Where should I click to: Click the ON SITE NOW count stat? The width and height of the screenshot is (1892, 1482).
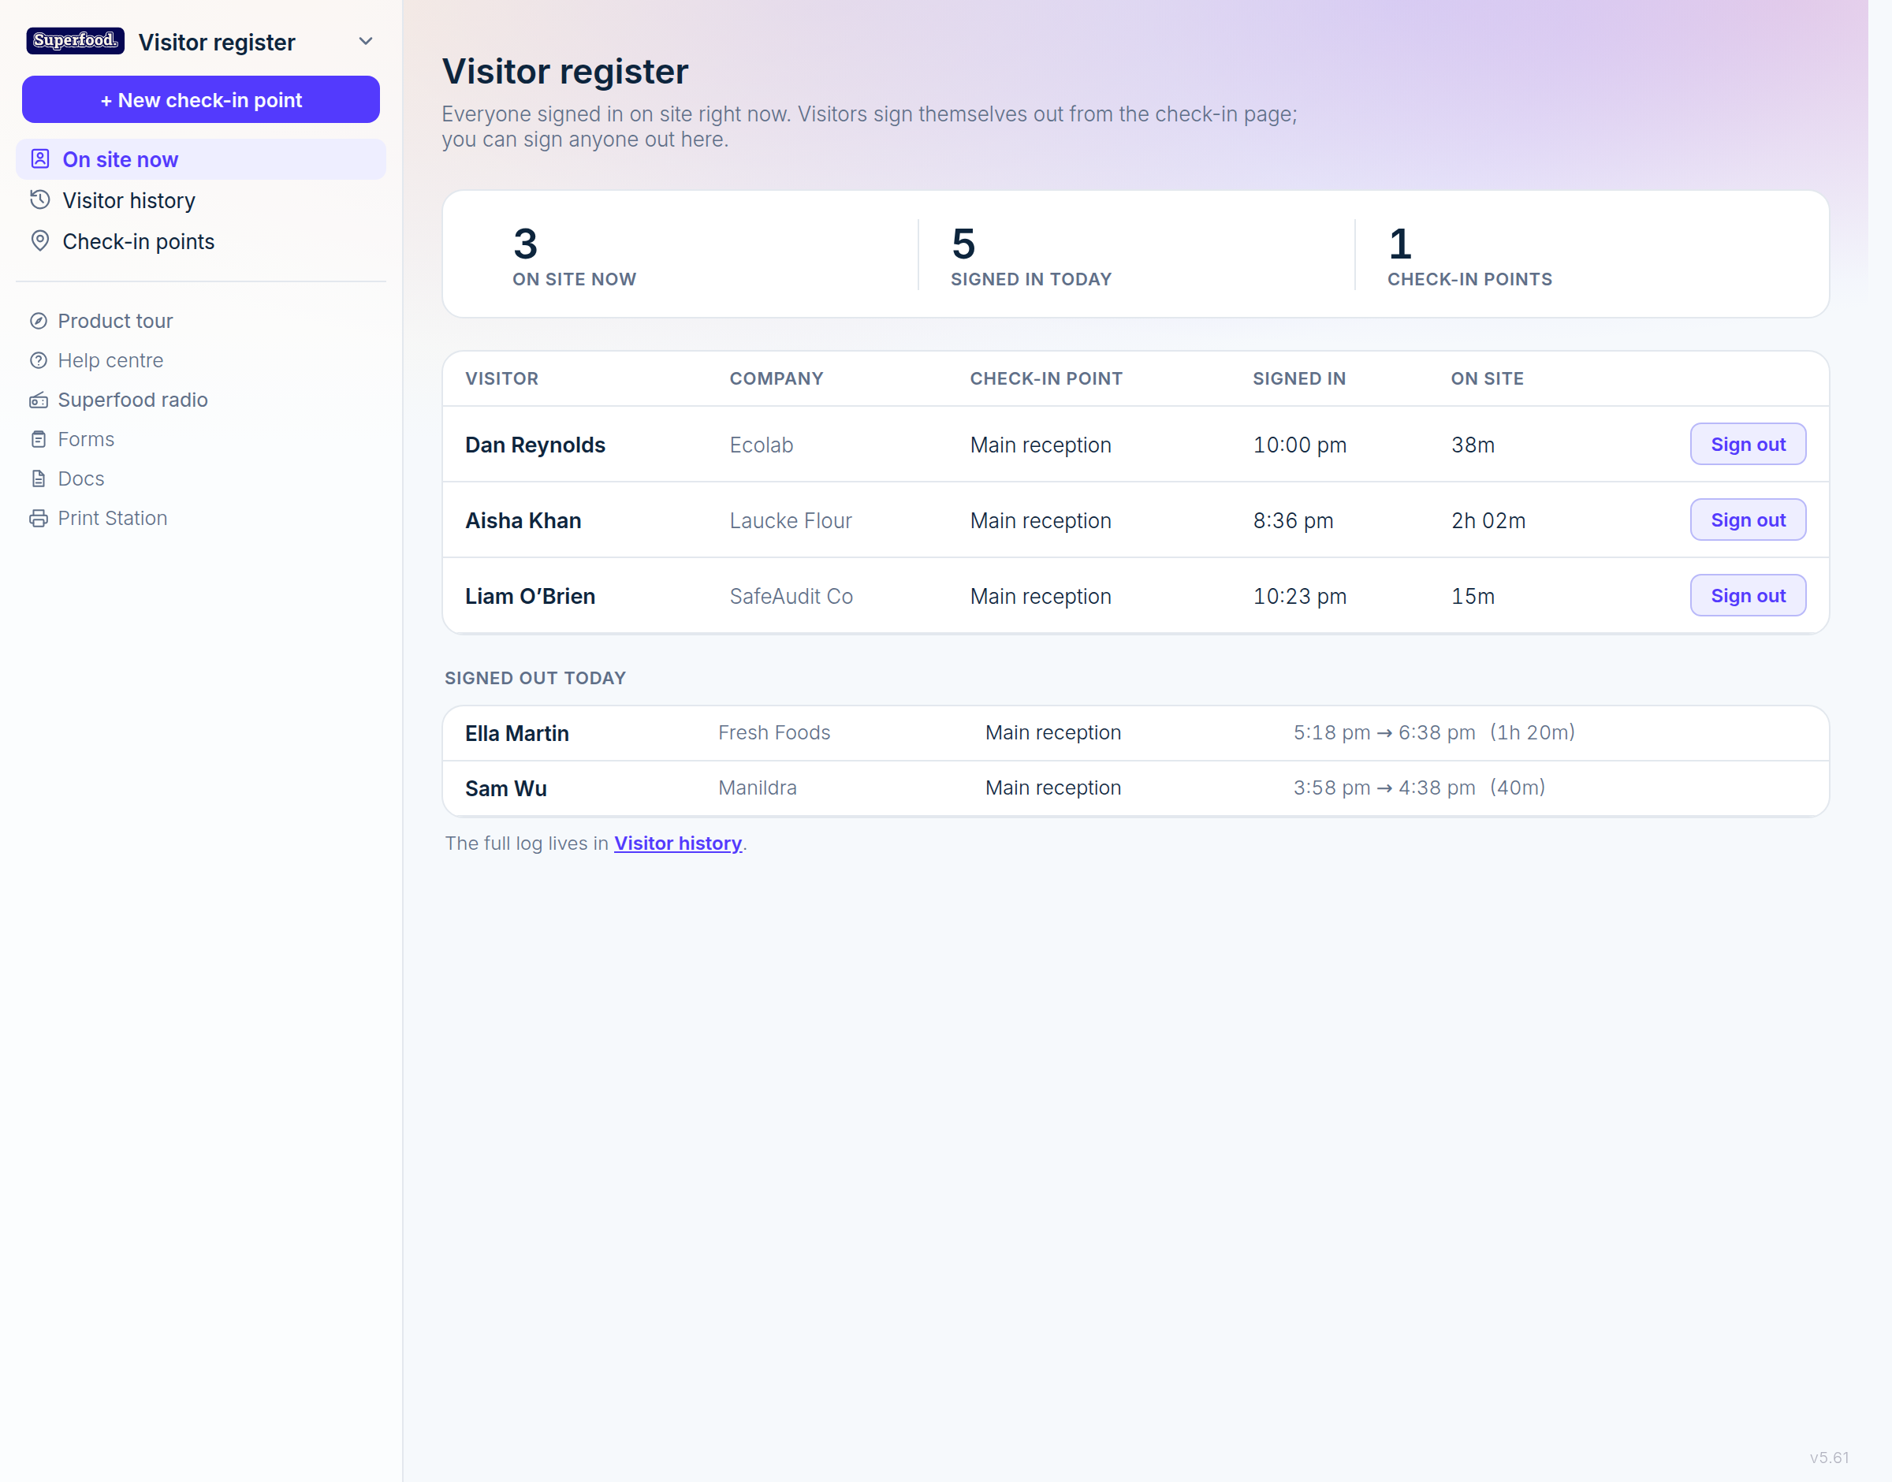[574, 255]
